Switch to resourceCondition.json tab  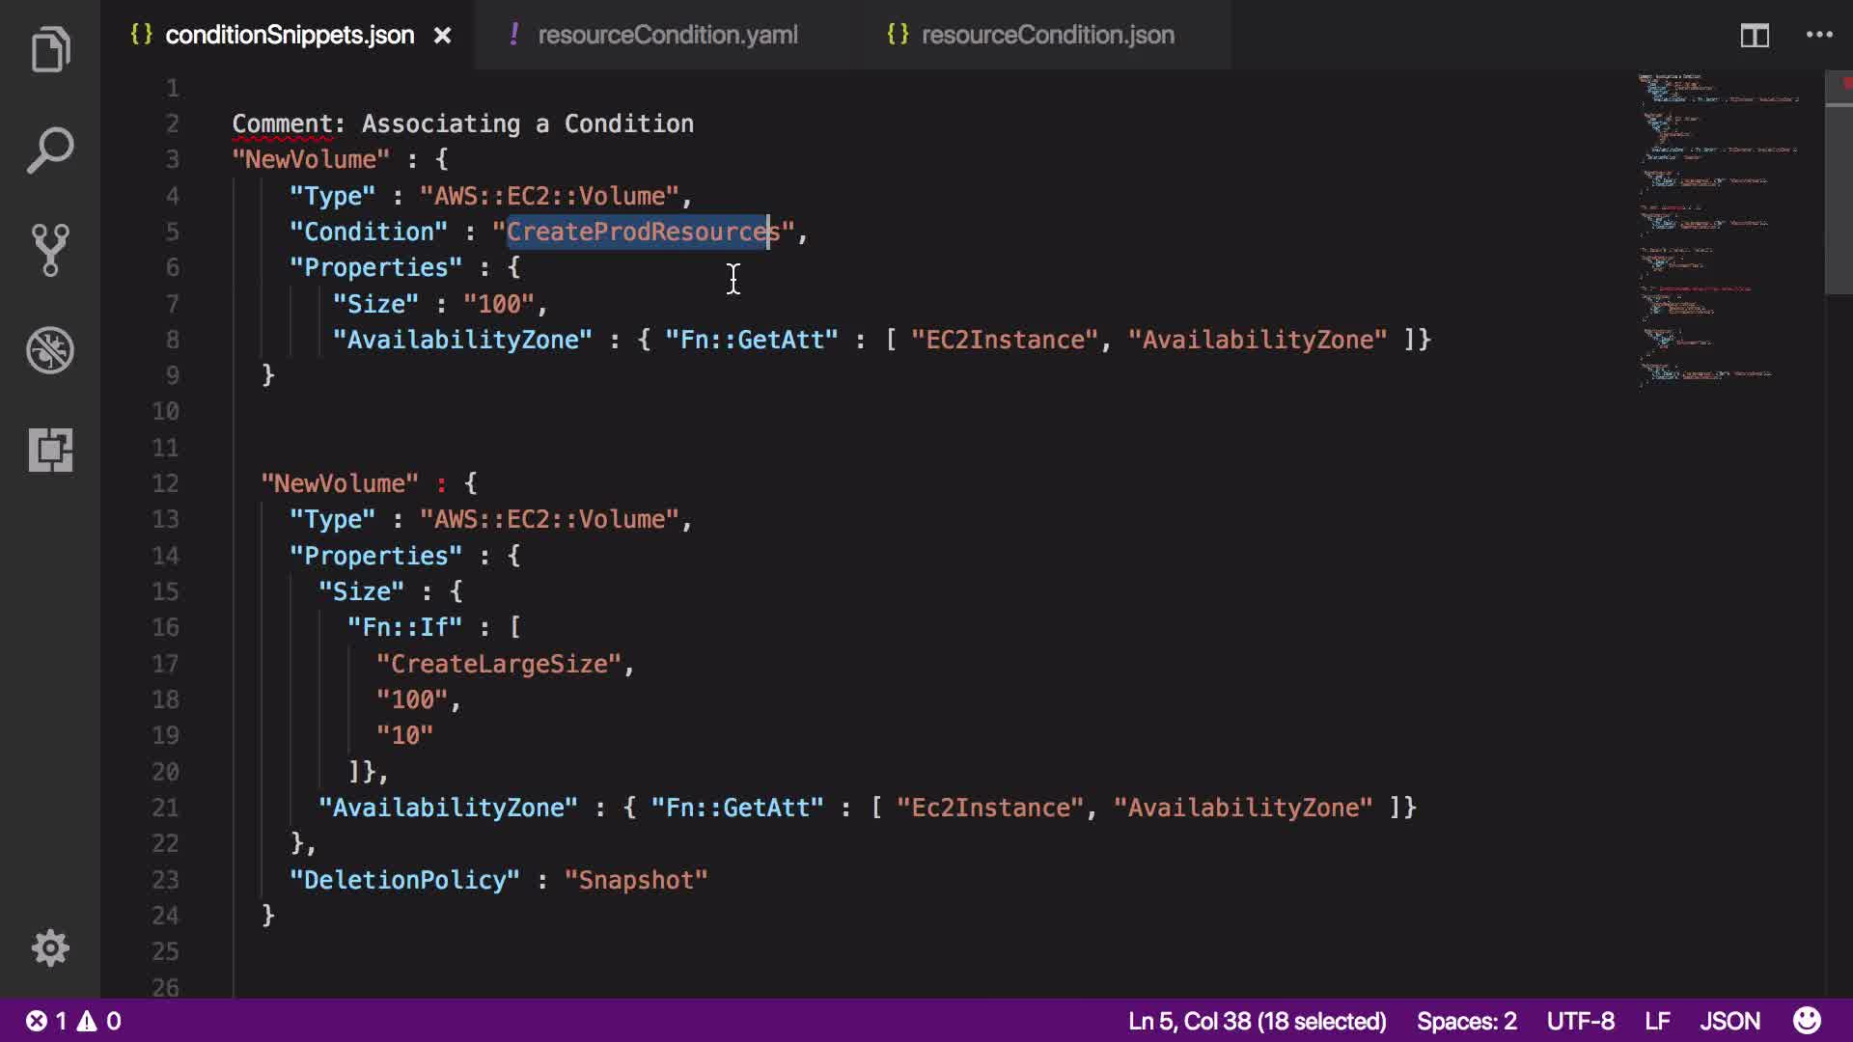[x=1047, y=36]
